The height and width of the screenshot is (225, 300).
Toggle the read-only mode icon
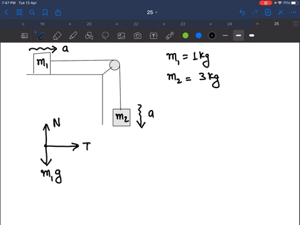(x=24, y=36)
